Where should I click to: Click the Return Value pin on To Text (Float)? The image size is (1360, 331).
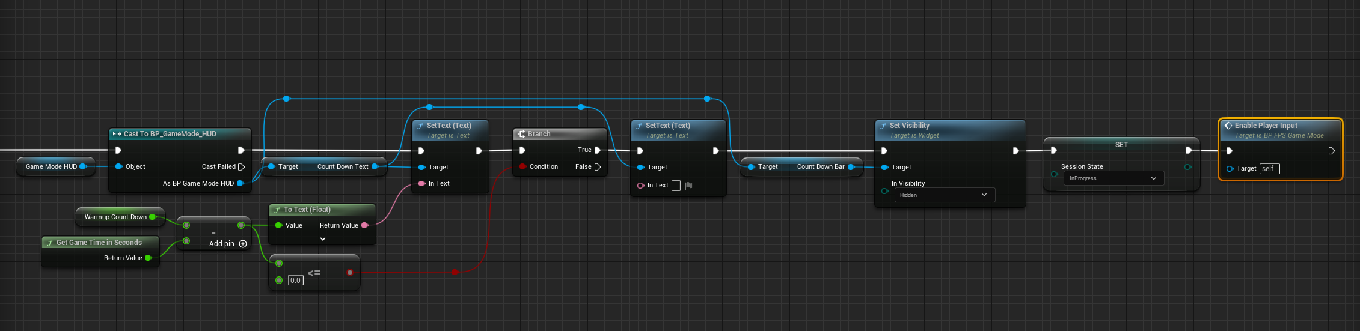coord(364,225)
